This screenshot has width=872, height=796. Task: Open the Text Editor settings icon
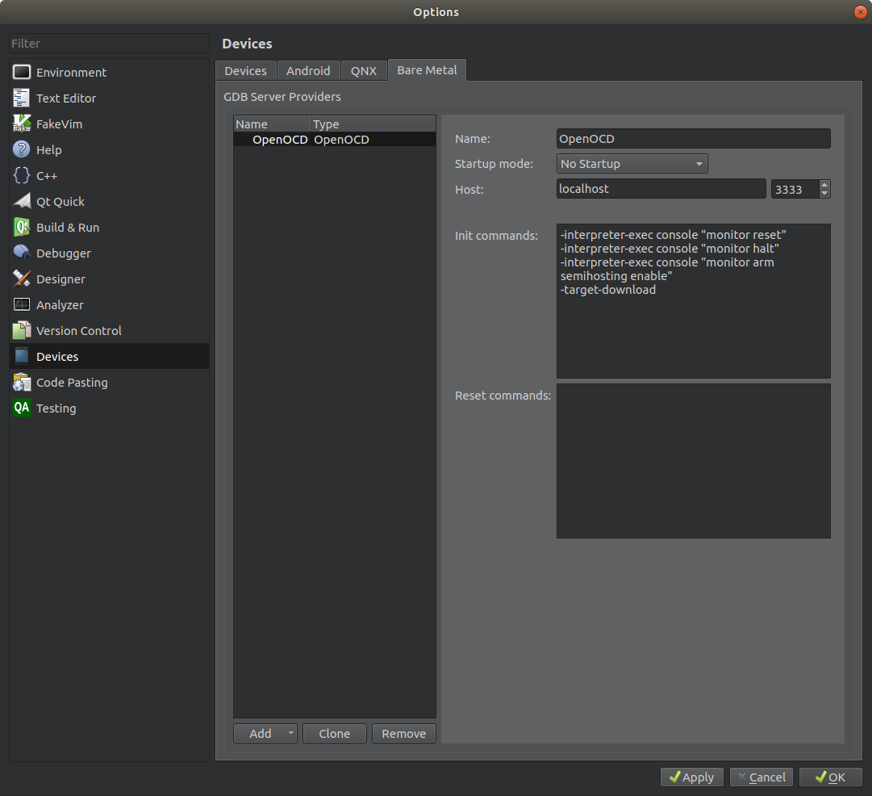coord(23,98)
